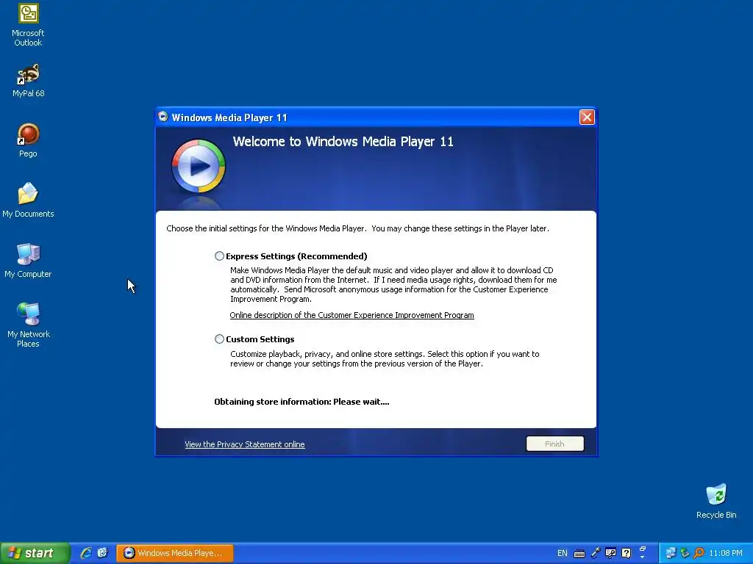This screenshot has width=753, height=564.
Task: Click the Safely Remove Hardware tray icon
Action: click(685, 553)
